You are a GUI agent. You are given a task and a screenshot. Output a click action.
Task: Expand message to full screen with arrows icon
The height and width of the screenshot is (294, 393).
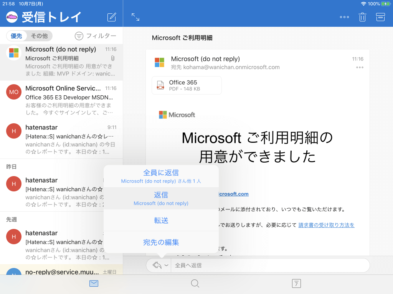coord(135,17)
